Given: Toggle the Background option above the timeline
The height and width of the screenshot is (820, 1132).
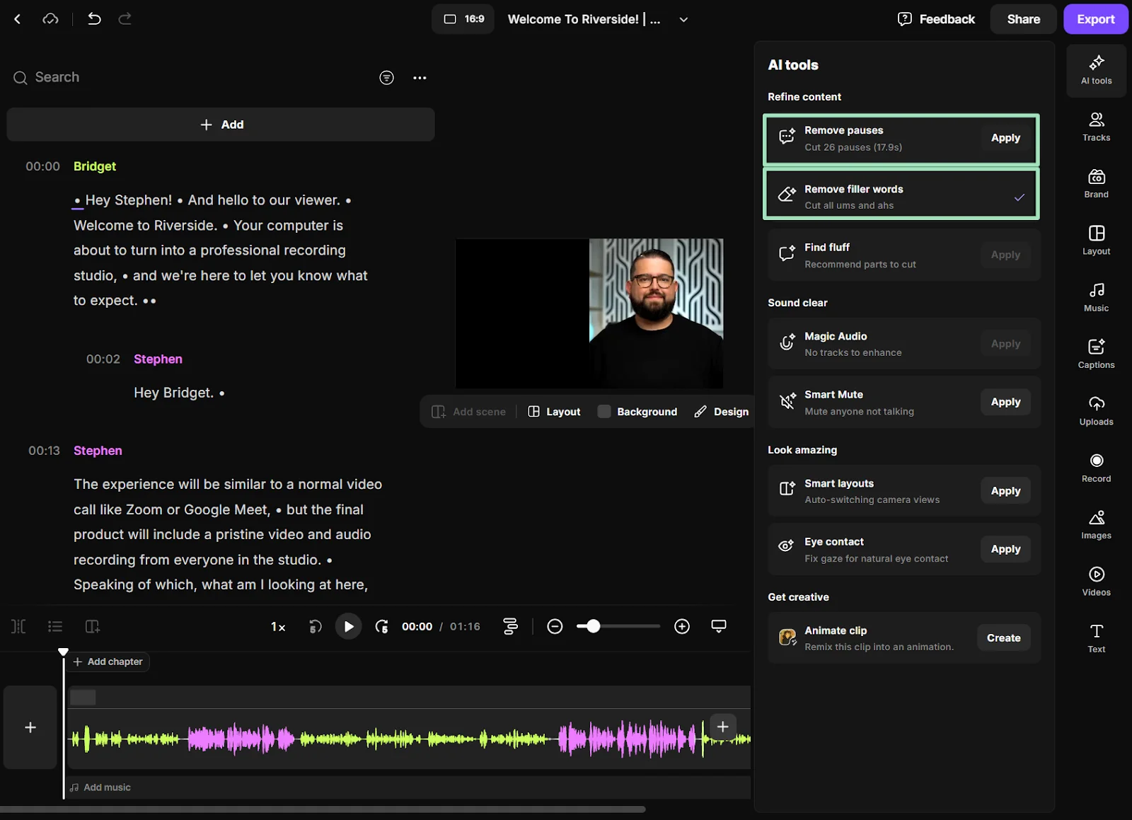Looking at the screenshot, I should (x=637, y=411).
